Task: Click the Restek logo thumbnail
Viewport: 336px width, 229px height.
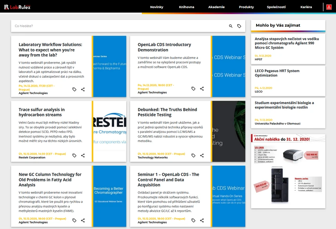Action: pyautogui.click(x=110, y=131)
